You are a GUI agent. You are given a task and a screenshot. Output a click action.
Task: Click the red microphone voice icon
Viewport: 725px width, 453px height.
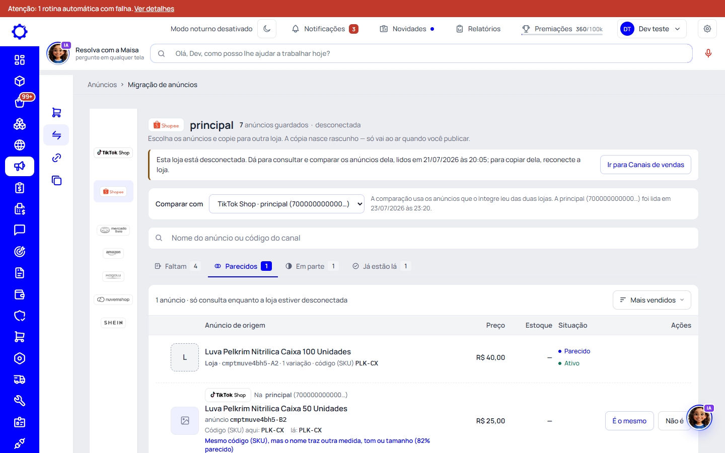coord(708,53)
